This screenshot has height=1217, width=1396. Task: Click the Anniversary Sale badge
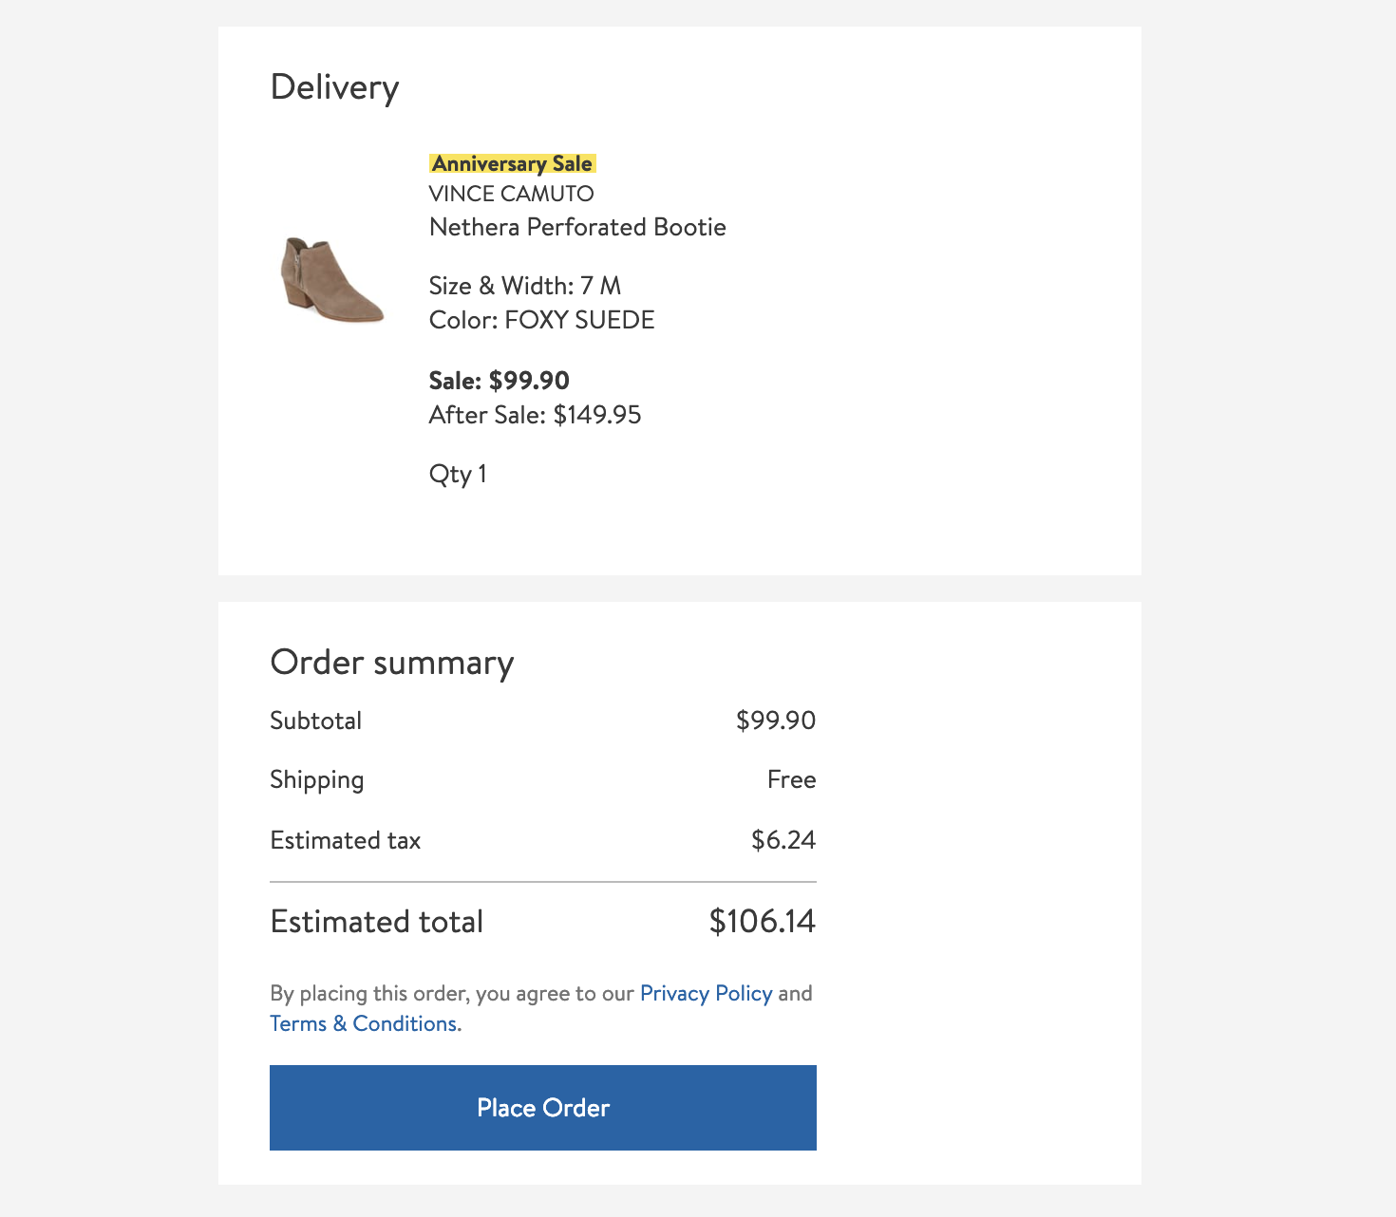(x=512, y=163)
